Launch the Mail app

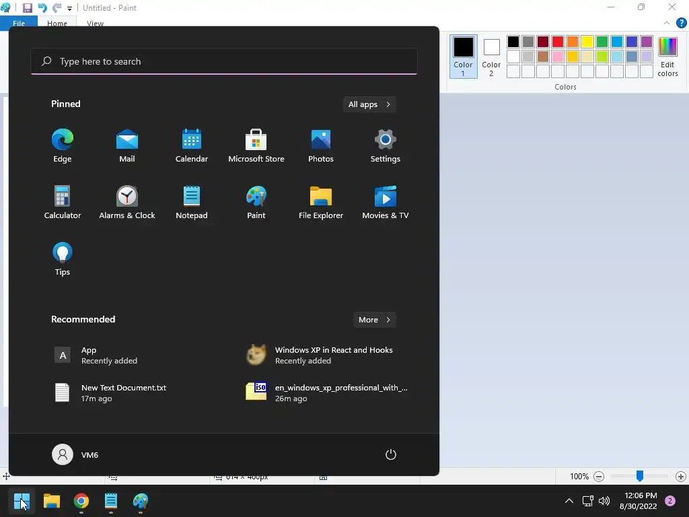127,146
